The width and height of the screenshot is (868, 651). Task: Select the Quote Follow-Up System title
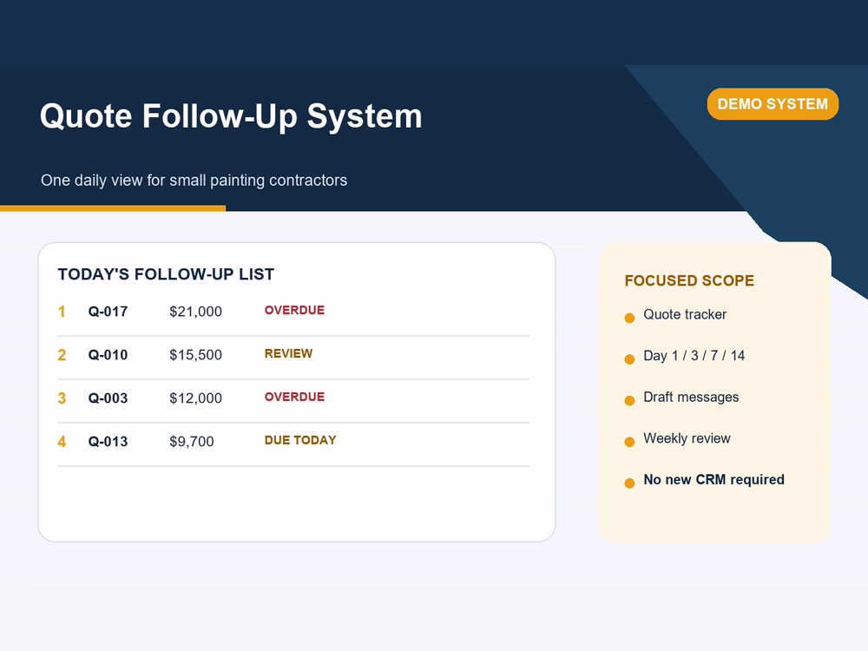(231, 116)
